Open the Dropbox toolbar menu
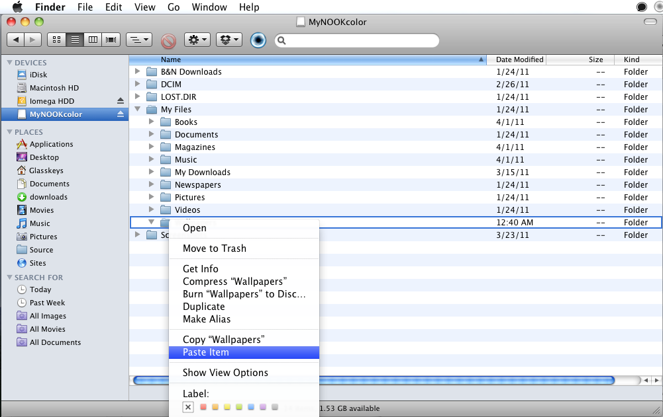663x417 pixels. (229, 40)
